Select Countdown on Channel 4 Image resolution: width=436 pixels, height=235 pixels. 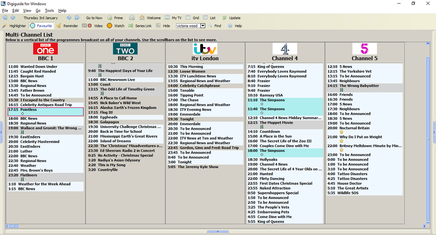tap(285, 132)
